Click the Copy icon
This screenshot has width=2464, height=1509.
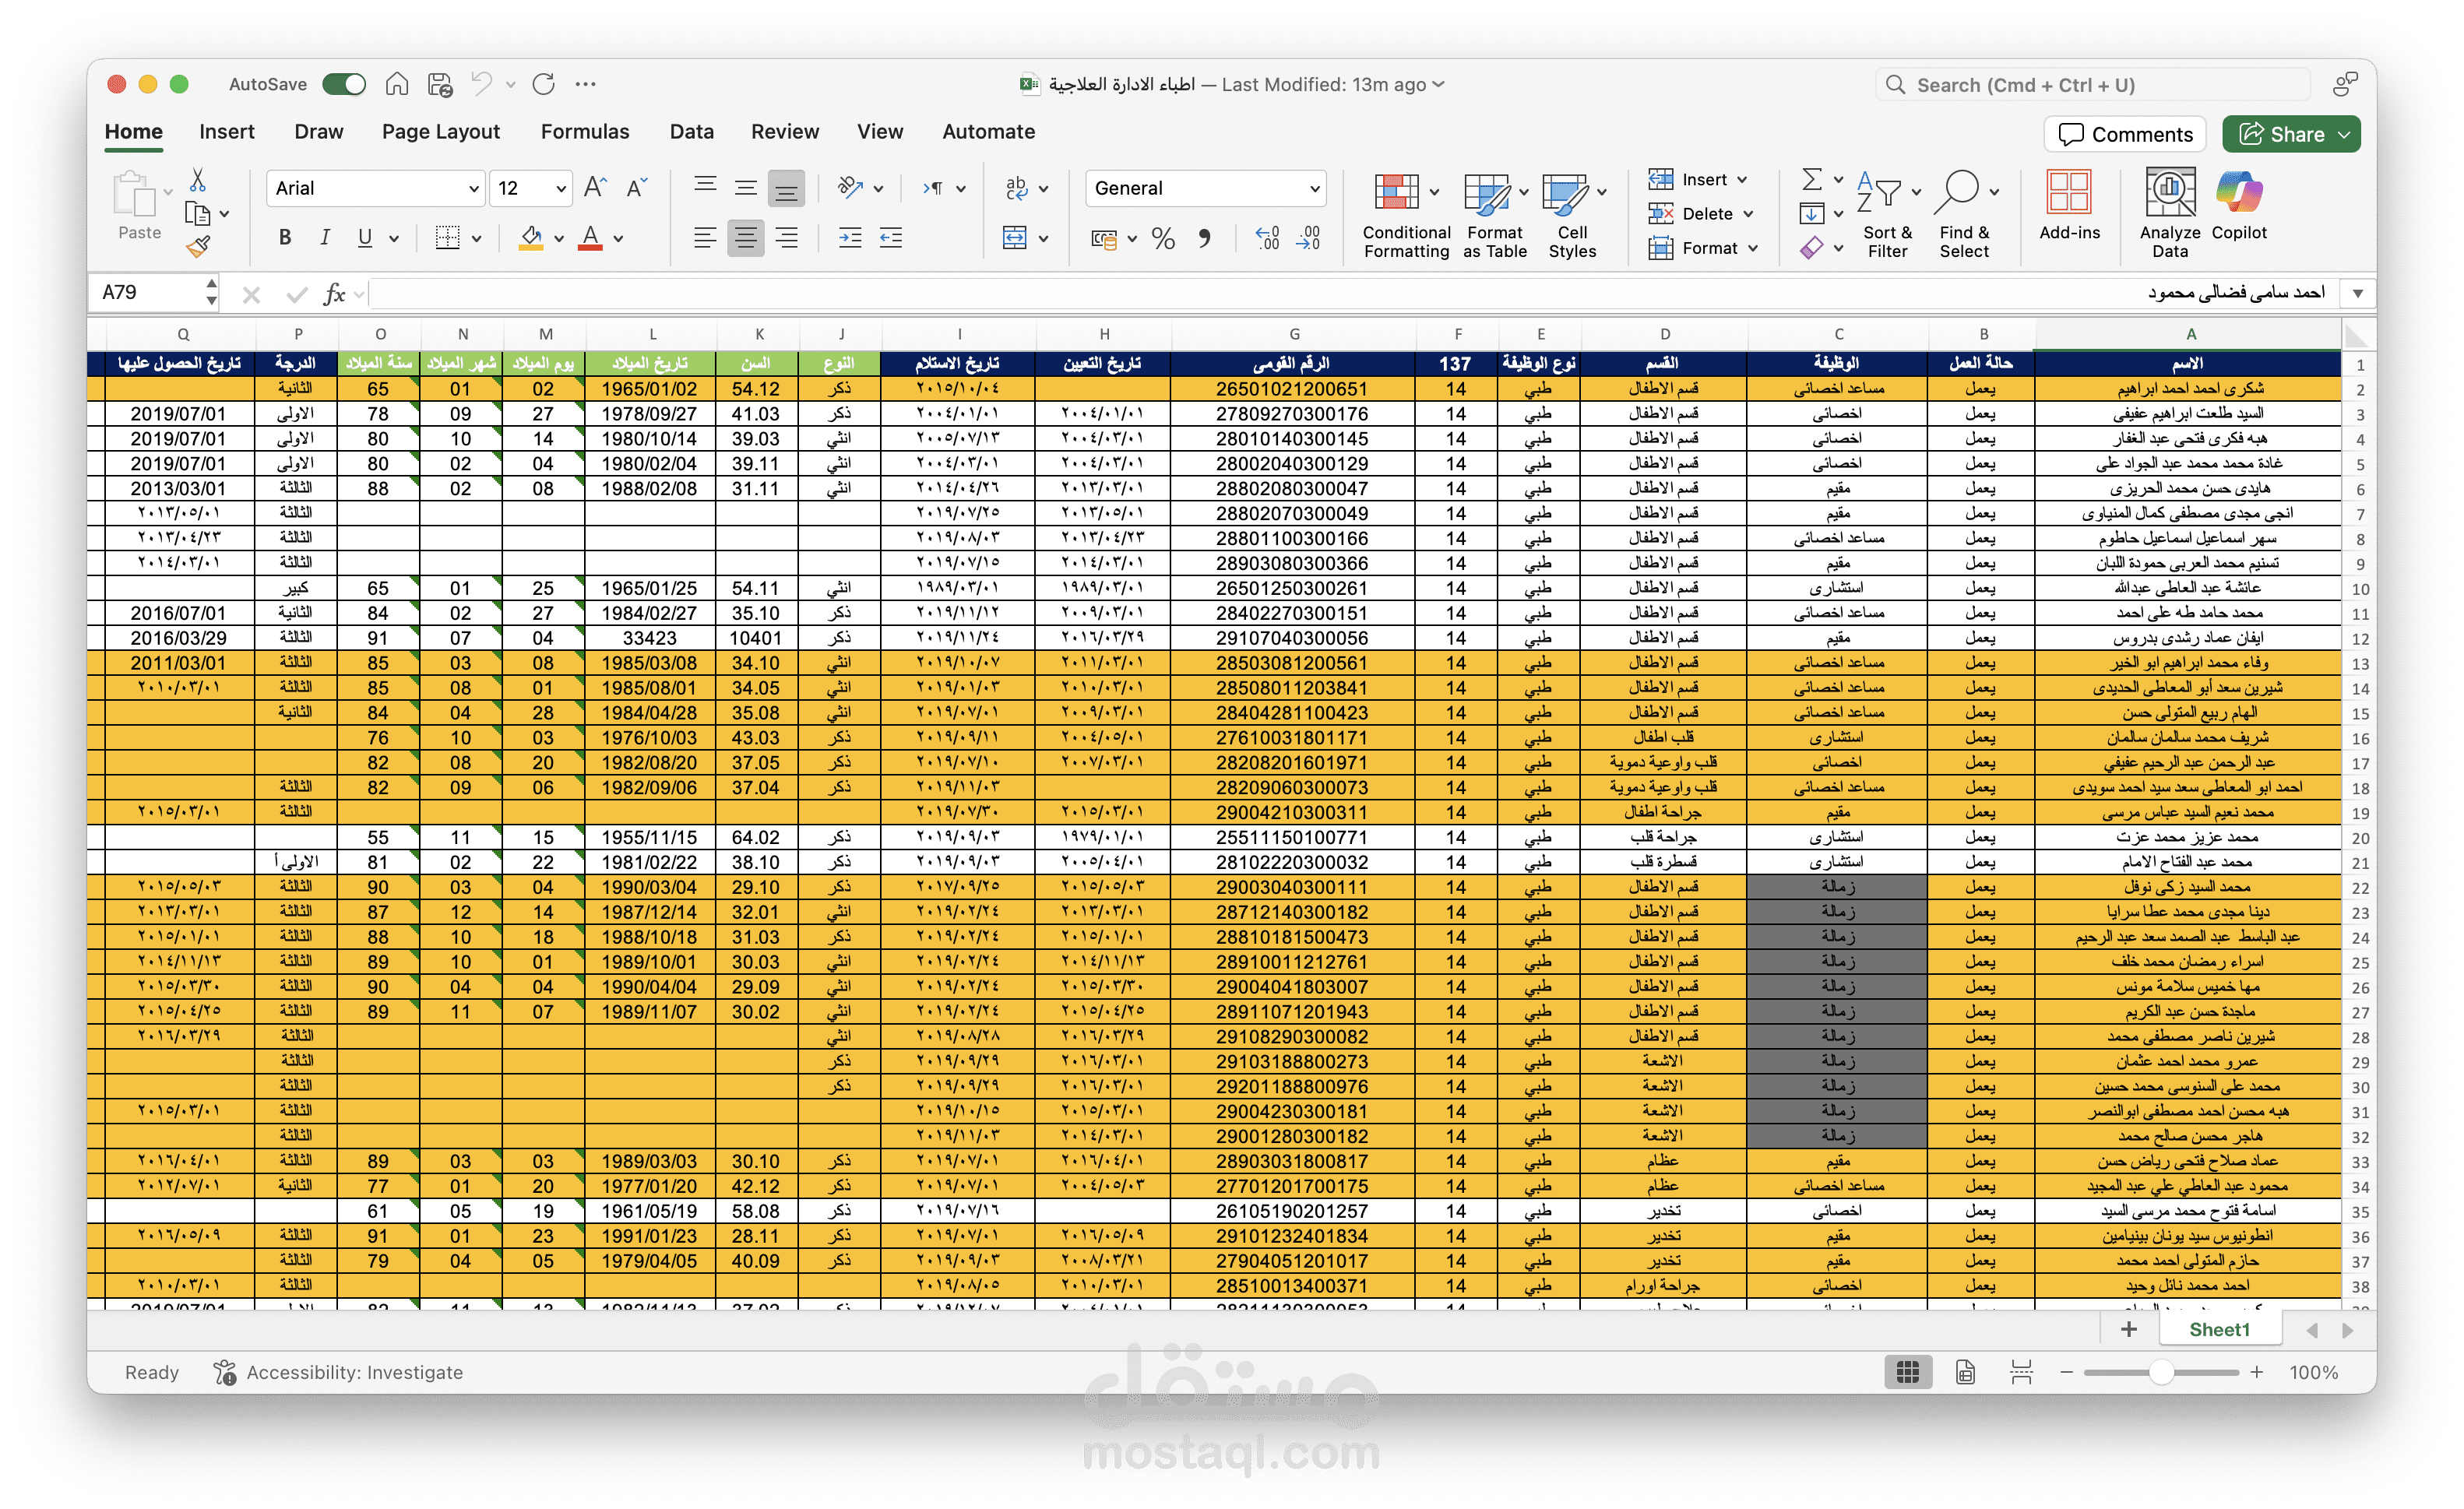point(198,213)
